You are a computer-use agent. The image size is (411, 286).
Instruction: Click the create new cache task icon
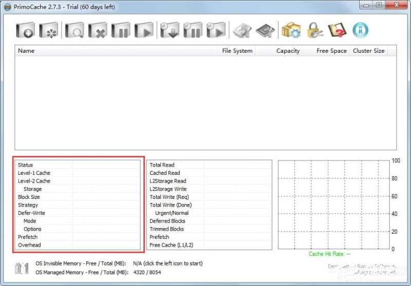click(25, 30)
